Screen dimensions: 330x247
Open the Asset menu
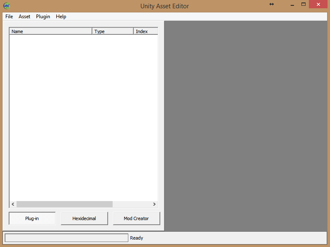(x=24, y=17)
